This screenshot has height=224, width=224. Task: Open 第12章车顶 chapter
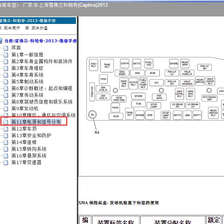(x=24, y=129)
